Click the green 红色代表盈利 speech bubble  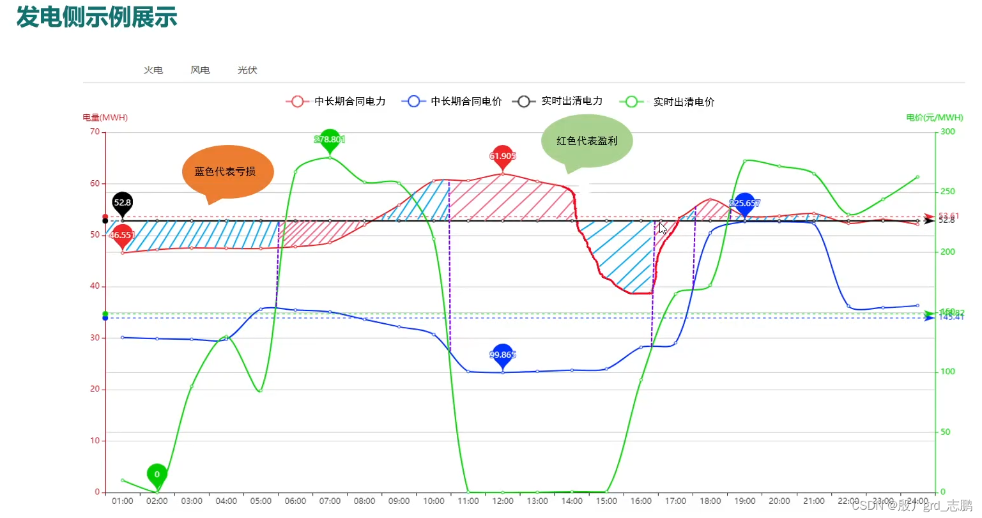587,142
